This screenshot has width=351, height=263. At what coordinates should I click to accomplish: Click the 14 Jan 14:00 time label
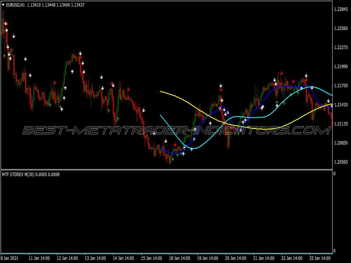coord(123,258)
